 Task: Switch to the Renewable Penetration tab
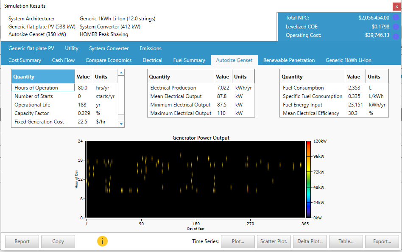[x=289, y=60]
